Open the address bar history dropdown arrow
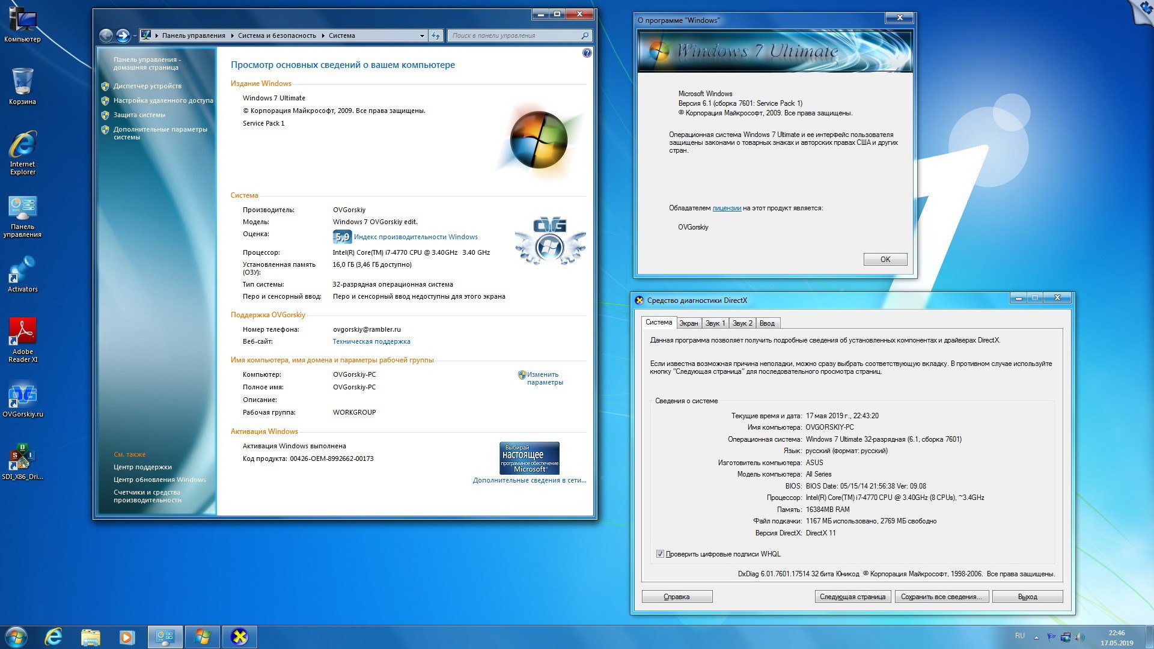Screen dimensions: 1154x649 [421, 35]
